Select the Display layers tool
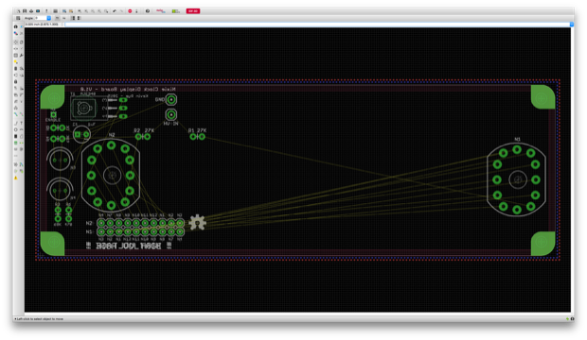587x340 pixels. click(15, 33)
